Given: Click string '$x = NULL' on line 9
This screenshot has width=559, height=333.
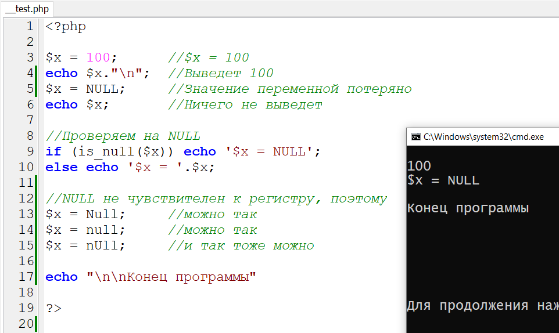Looking at the screenshot, I should (x=269, y=152).
